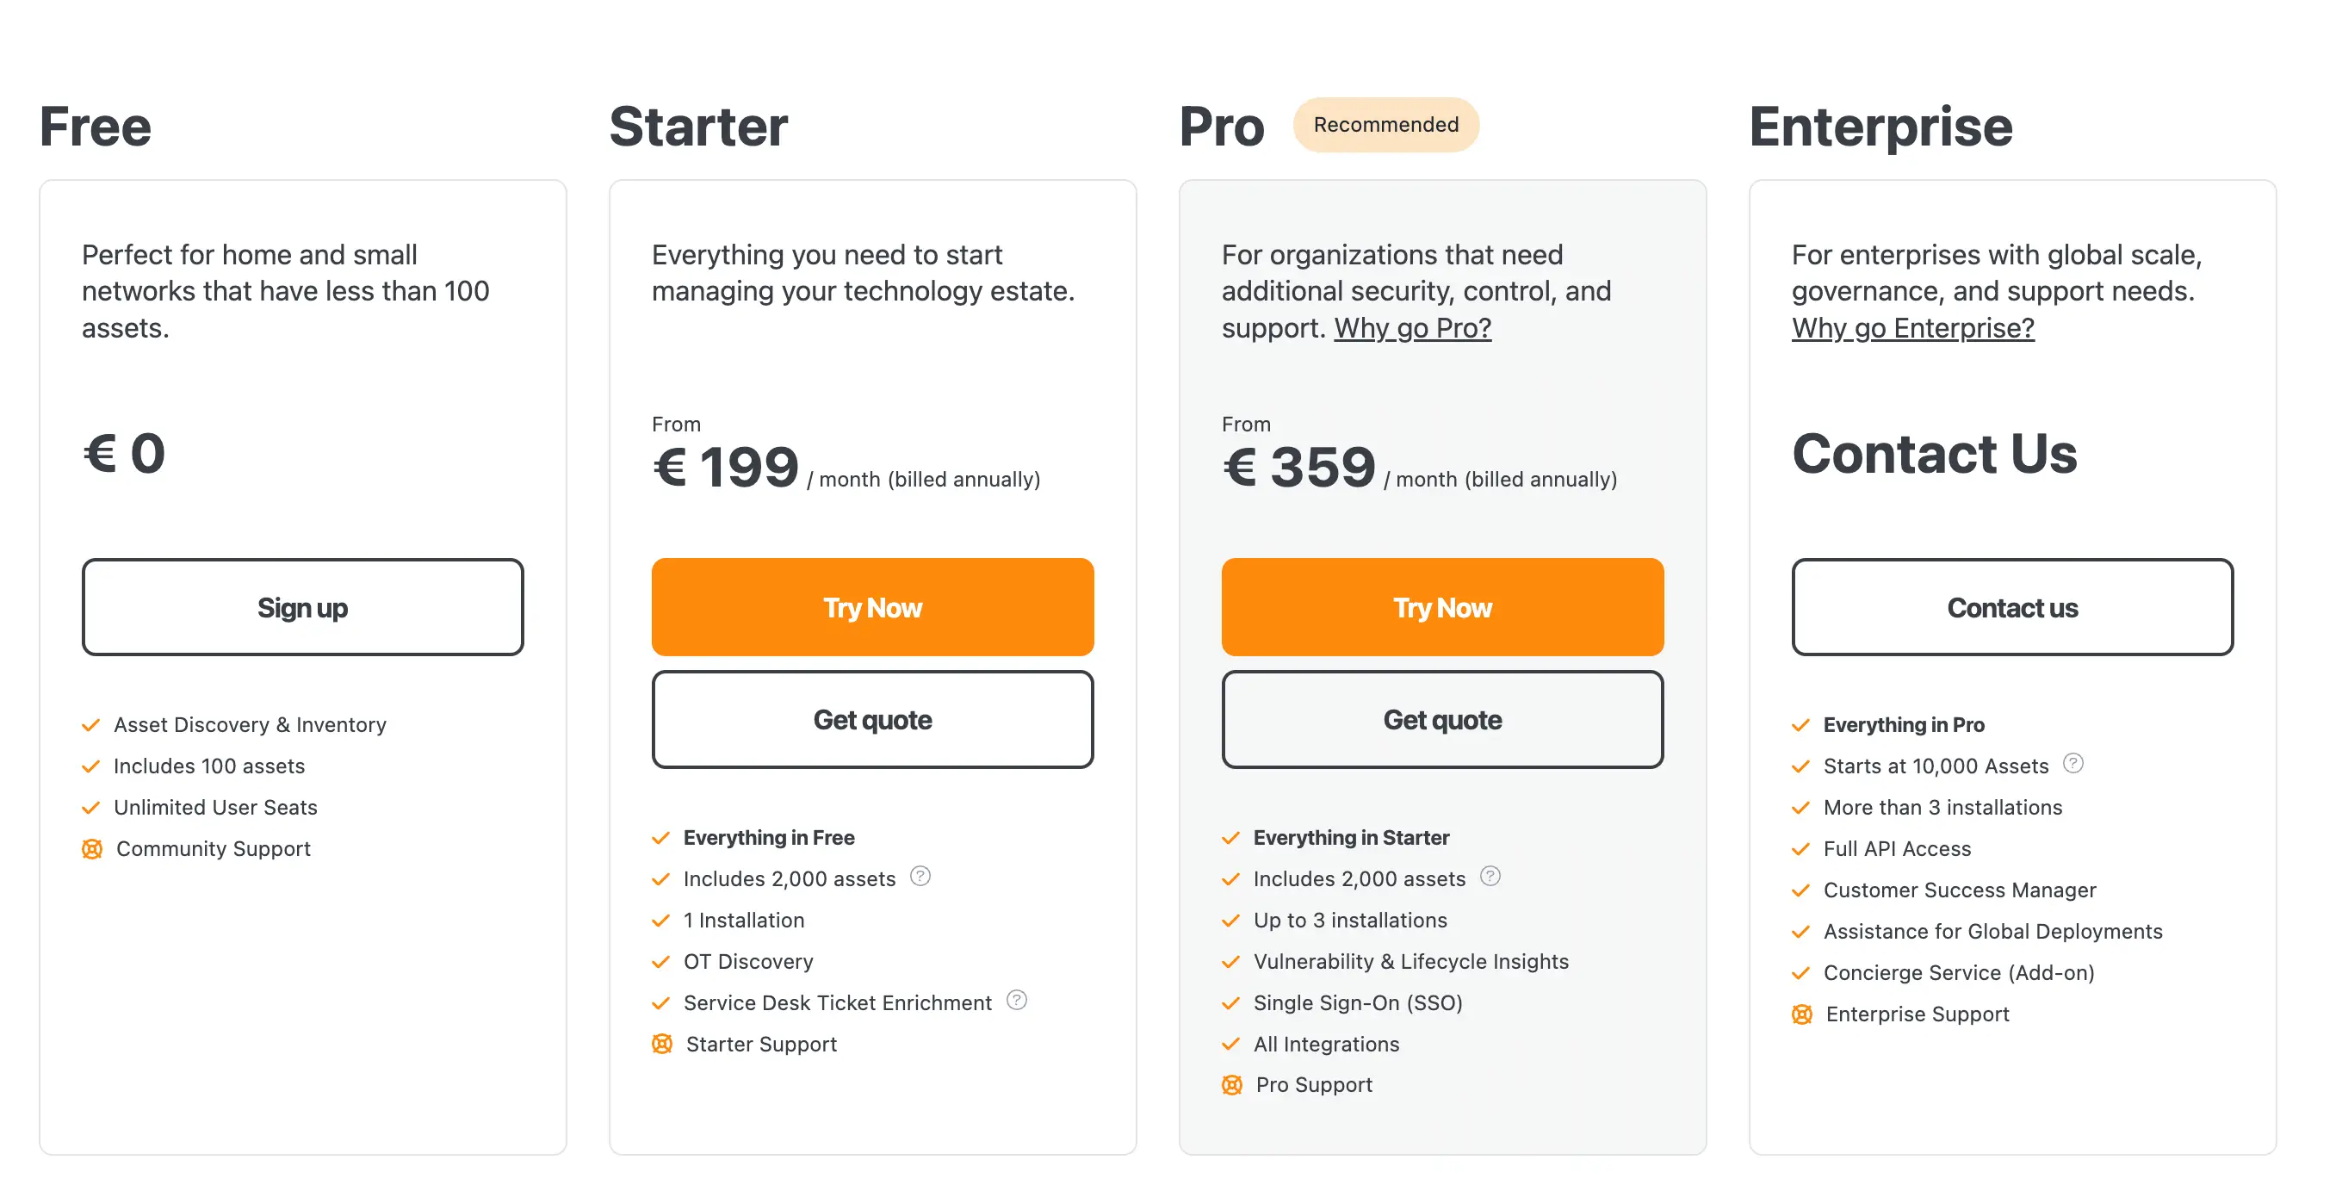The width and height of the screenshot is (2342, 1197).
Task: Click the Pro Support lifebuoy icon
Action: point(1232,1084)
